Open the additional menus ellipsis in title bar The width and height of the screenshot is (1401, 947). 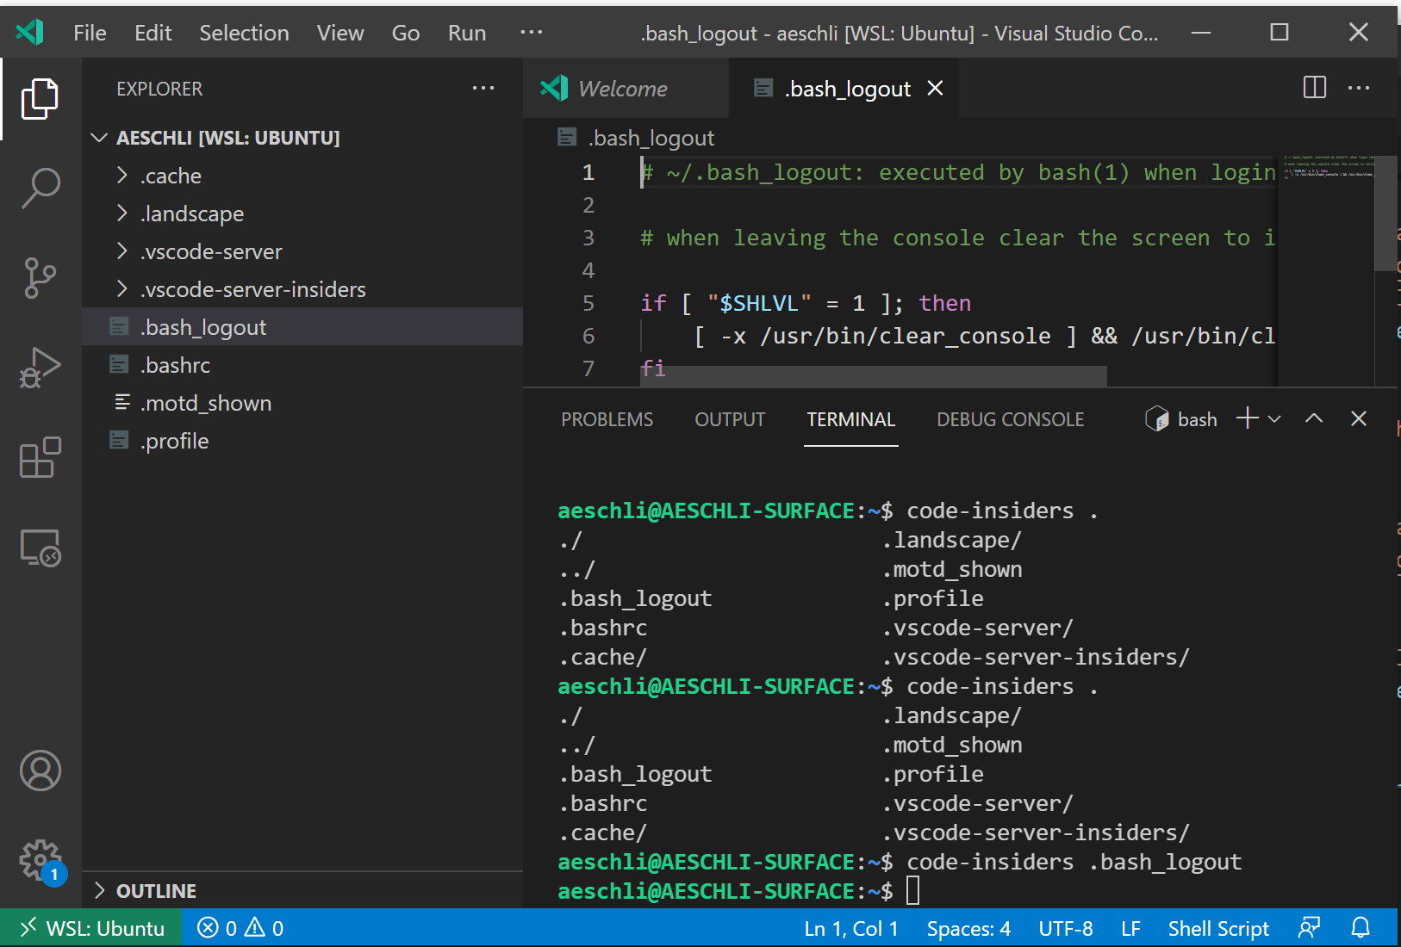[x=531, y=33]
